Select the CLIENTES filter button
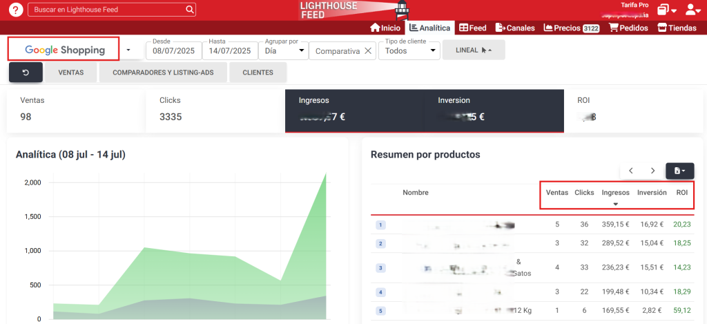The image size is (707, 324). point(258,73)
